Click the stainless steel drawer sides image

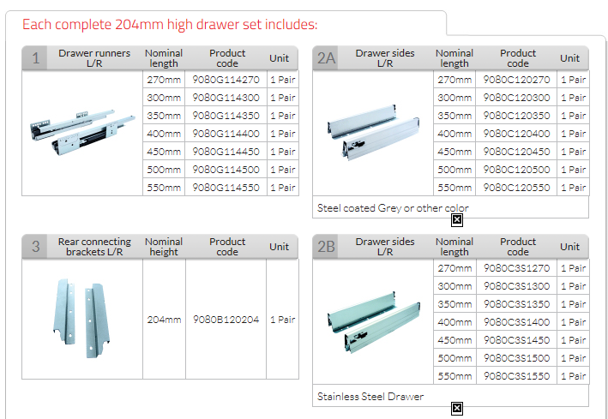tap(371, 320)
